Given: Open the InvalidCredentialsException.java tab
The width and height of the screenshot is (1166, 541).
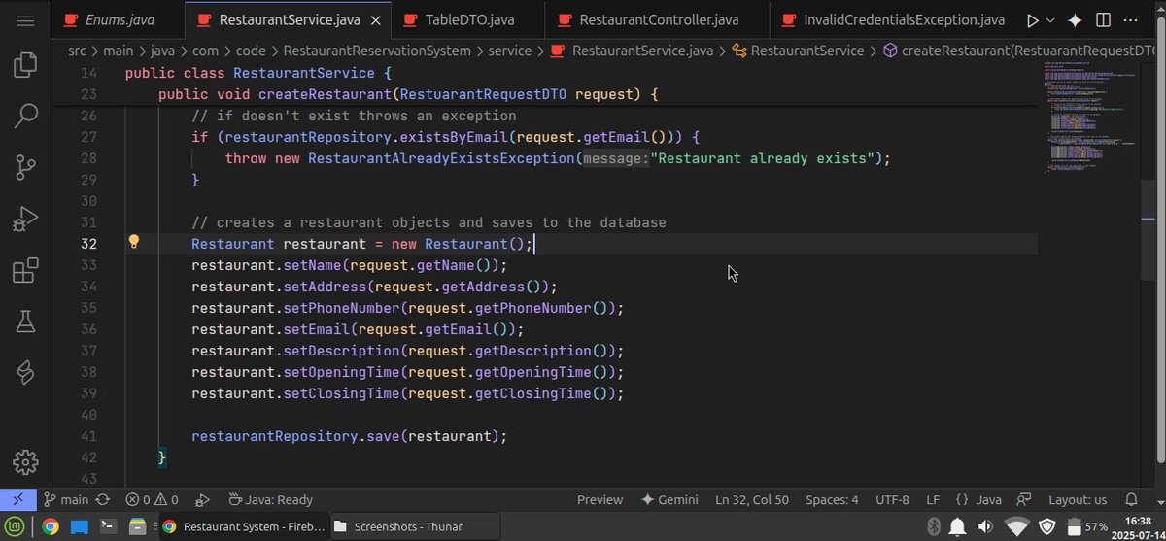Looking at the screenshot, I should tap(892, 19).
